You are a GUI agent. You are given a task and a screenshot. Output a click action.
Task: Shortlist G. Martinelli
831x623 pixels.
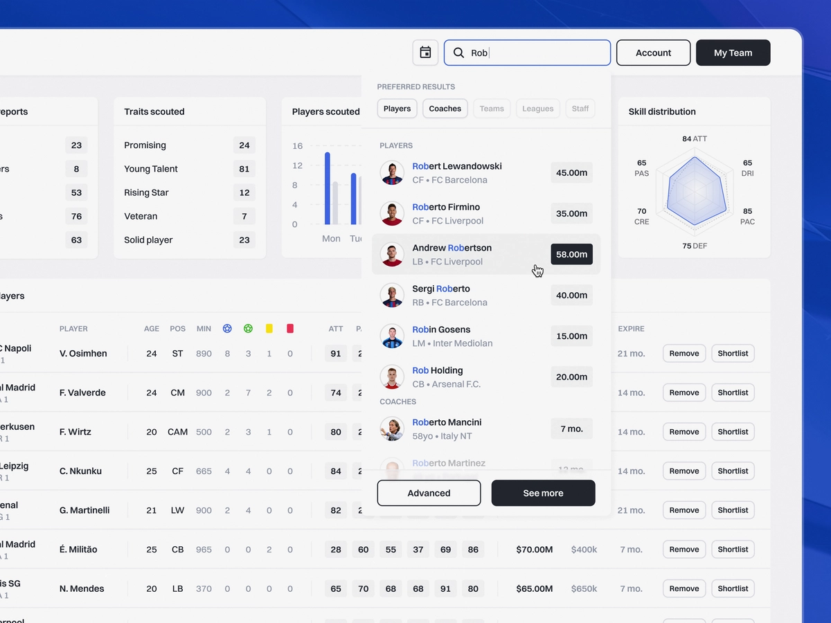coord(733,510)
